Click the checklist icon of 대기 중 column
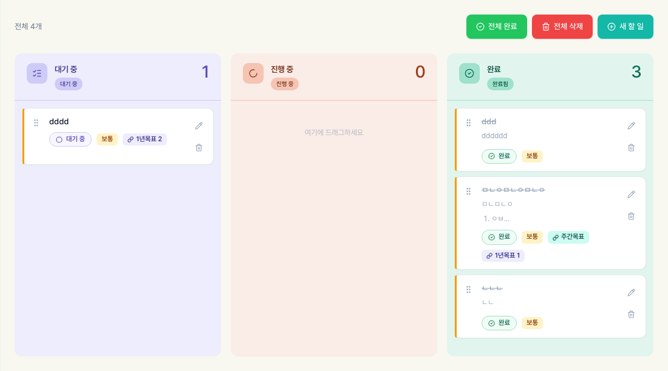The image size is (668, 371). (37, 73)
